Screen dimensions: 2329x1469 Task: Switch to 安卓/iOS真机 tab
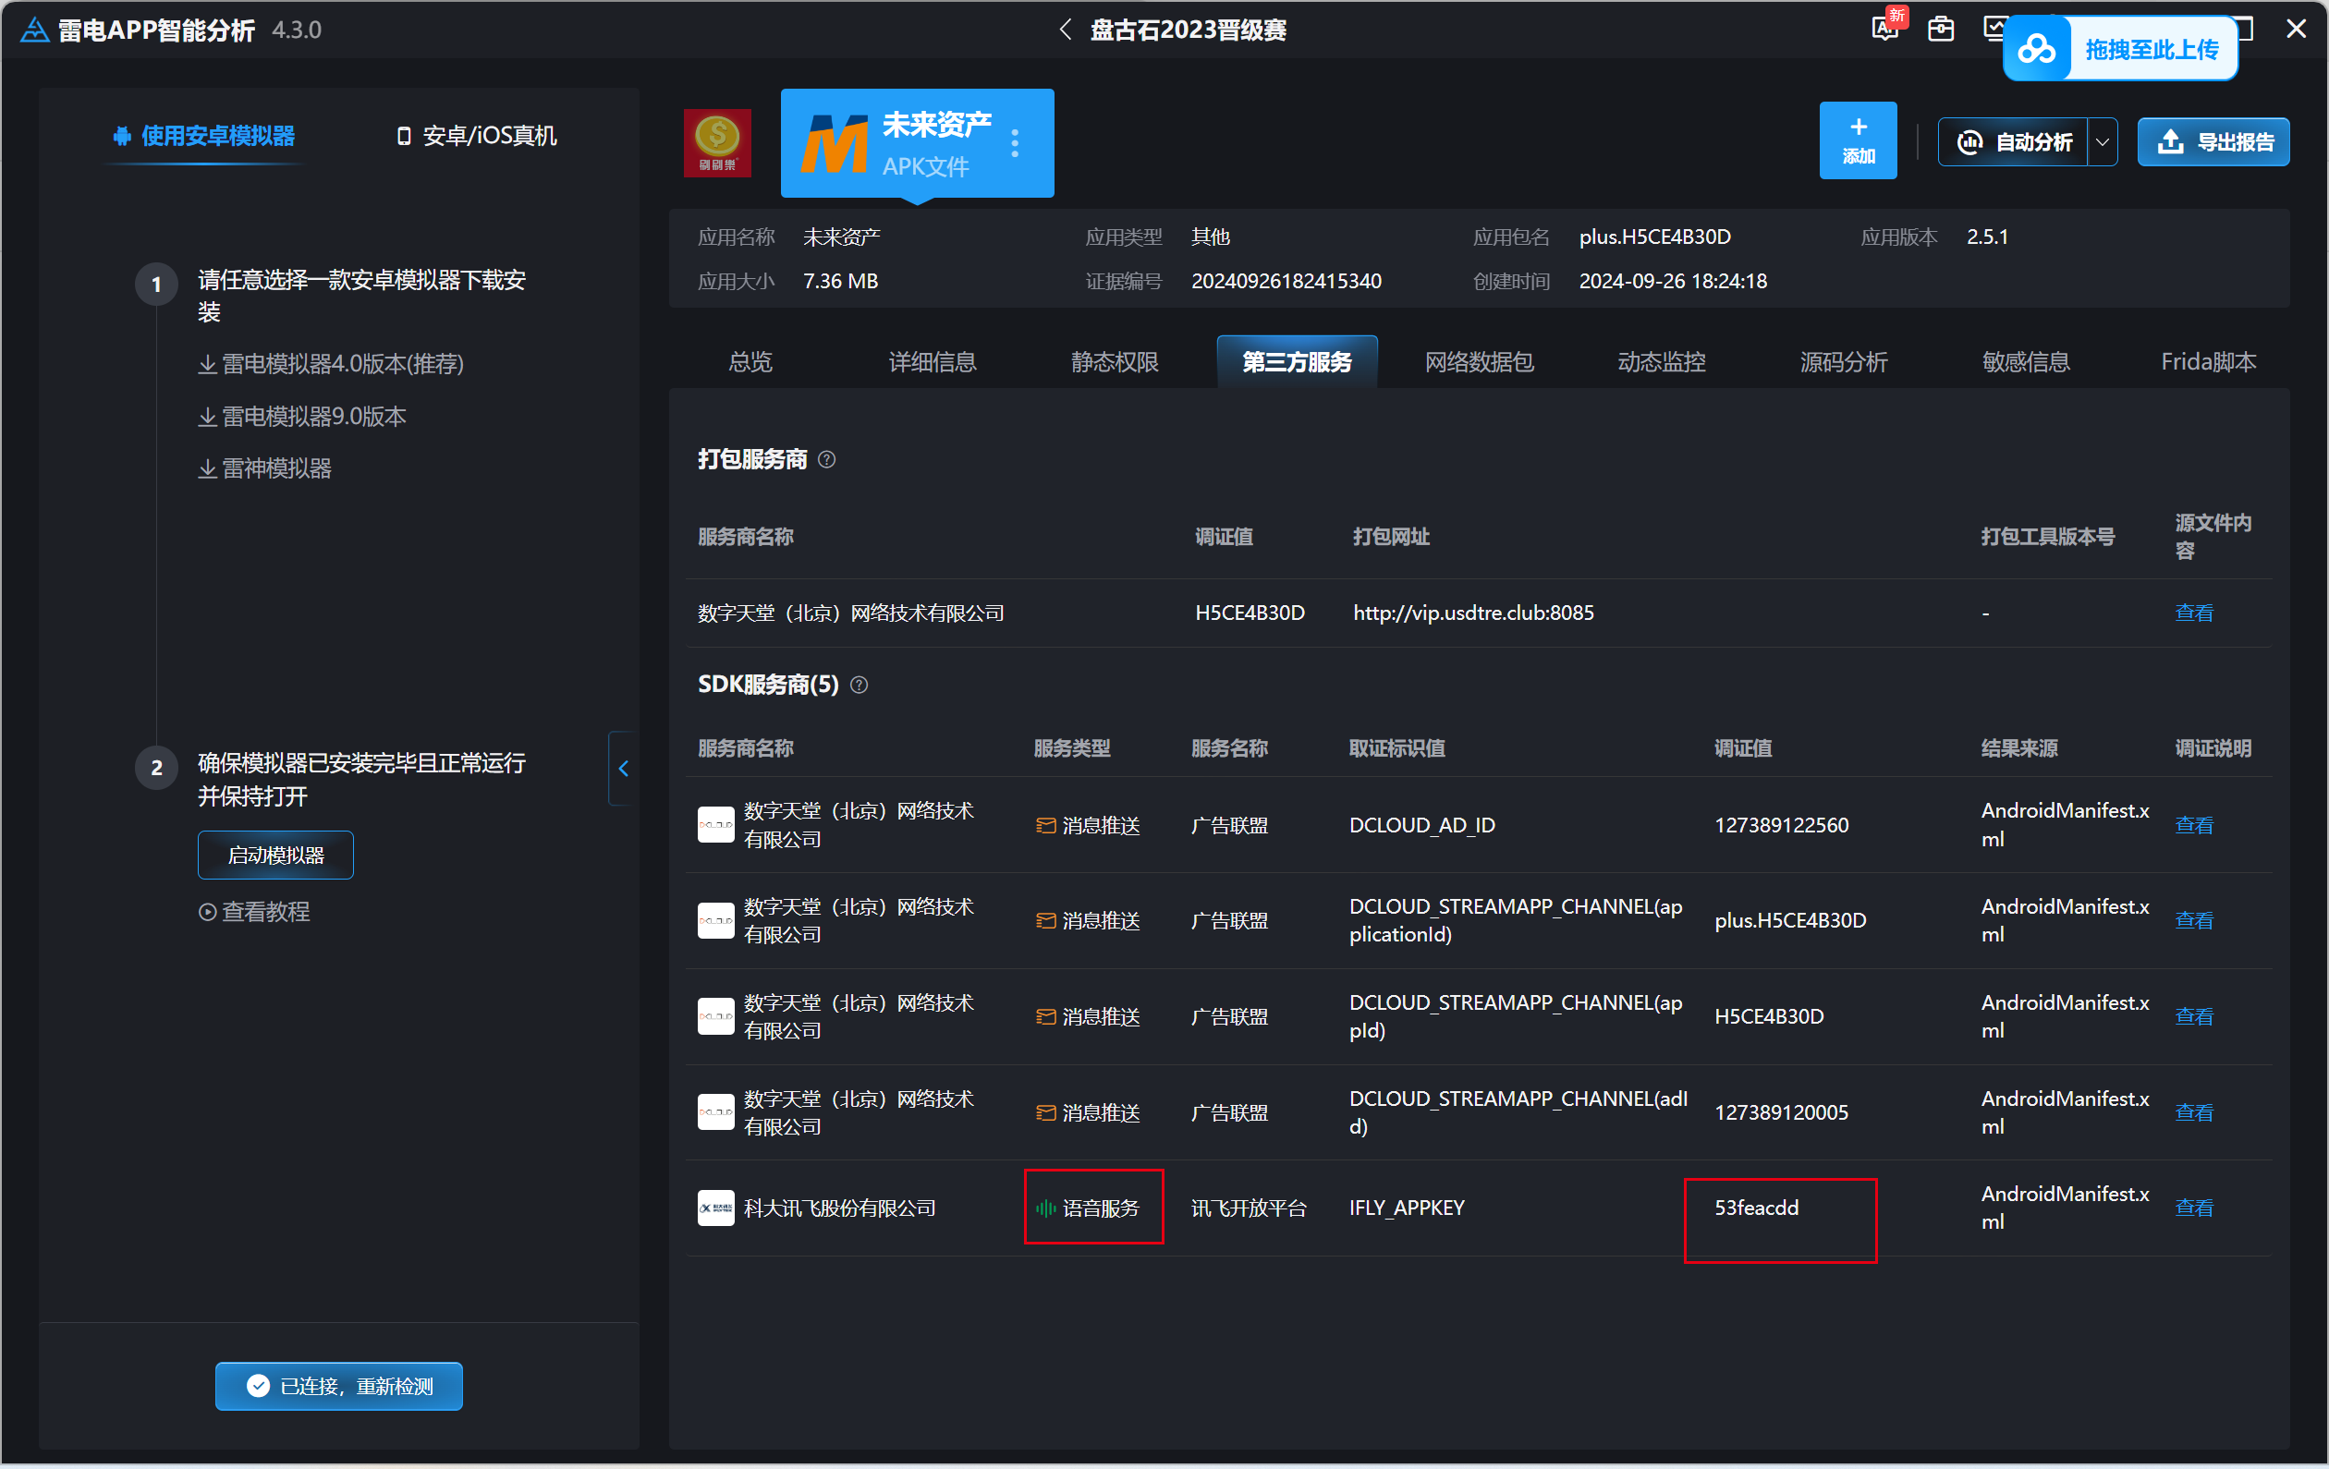coord(477,136)
